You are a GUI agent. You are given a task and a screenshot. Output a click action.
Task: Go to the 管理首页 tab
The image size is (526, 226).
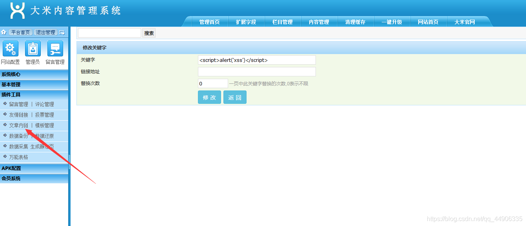tap(210, 22)
